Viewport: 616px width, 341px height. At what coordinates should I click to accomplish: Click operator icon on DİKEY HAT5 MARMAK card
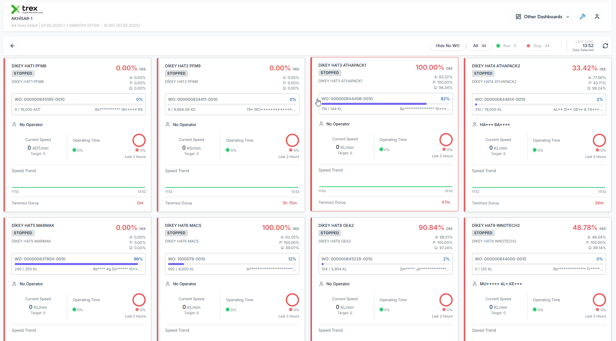coord(14,284)
